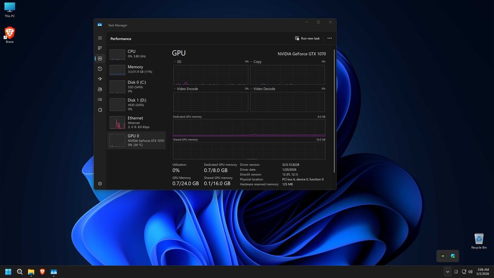Viewport: 494px width, 278px height.
Task: Click the CPU mini graph thumbnail
Action: 117,54
